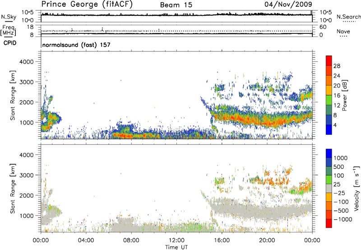Click the 'Beam 15' label
Viewport: 361px width, 250px height.
[176, 5]
